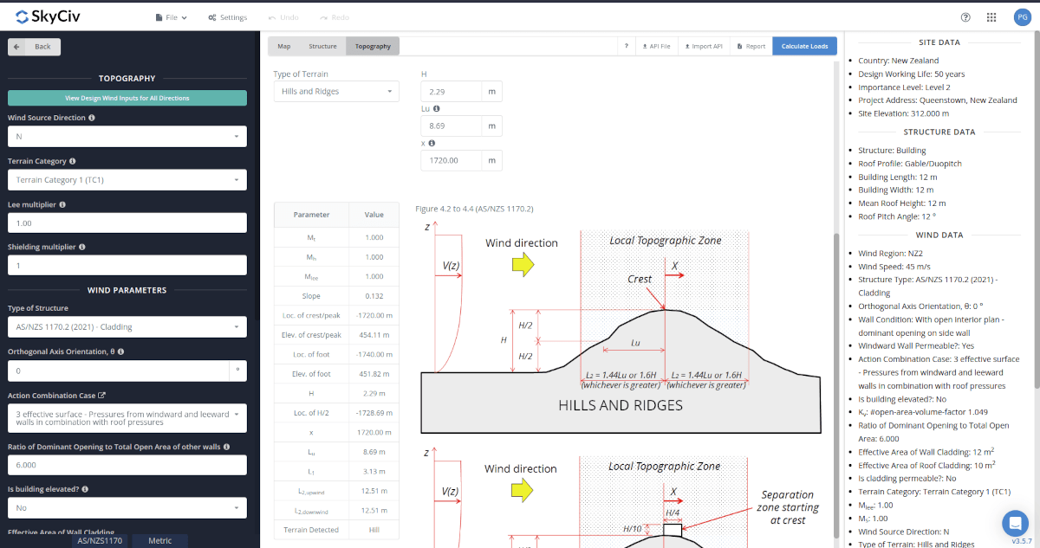The height and width of the screenshot is (548, 1040).
Task: Expand the Terrain Category dropdown
Action: 127,180
